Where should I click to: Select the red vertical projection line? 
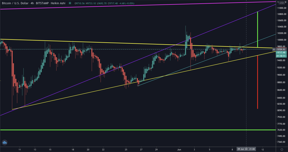(258, 82)
